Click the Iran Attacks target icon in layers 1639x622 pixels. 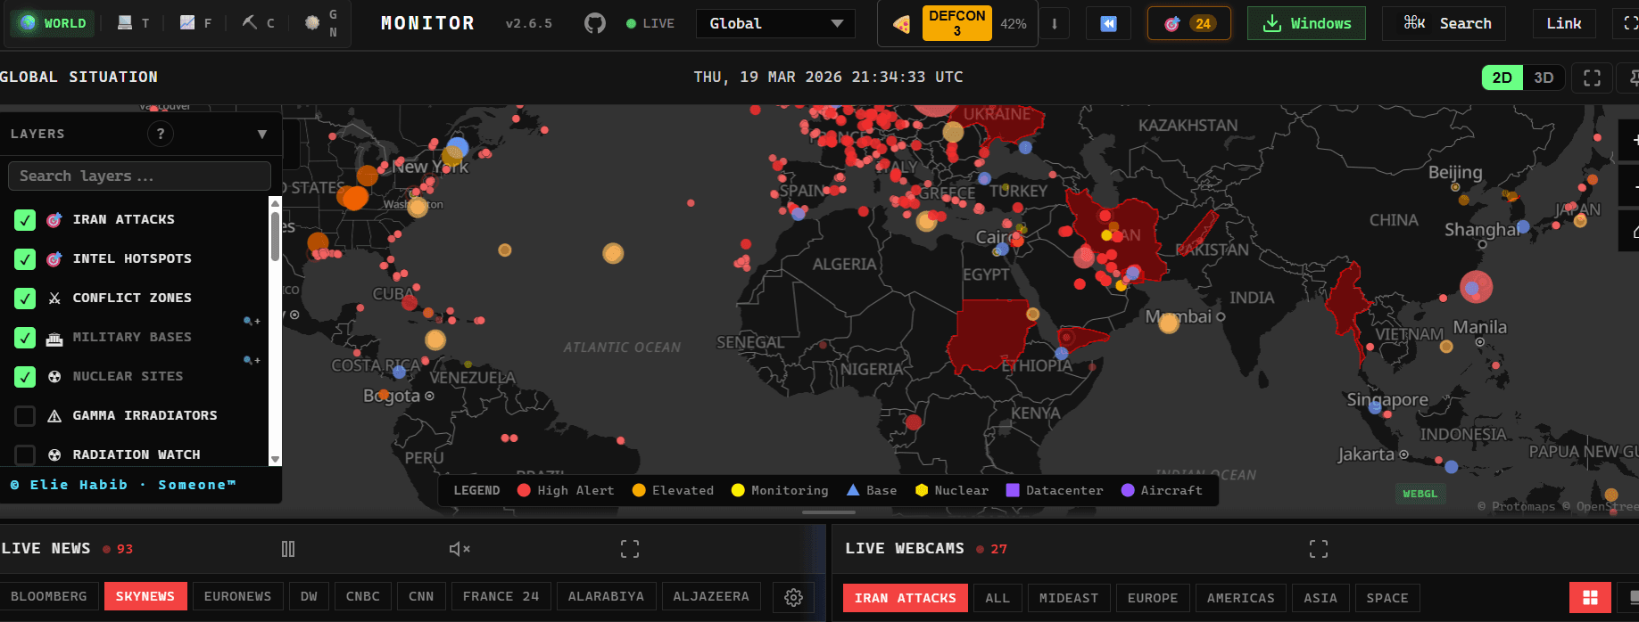(54, 219)
